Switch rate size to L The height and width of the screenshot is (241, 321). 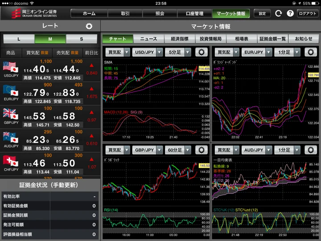pyautogui.click(x=19, y=39)
